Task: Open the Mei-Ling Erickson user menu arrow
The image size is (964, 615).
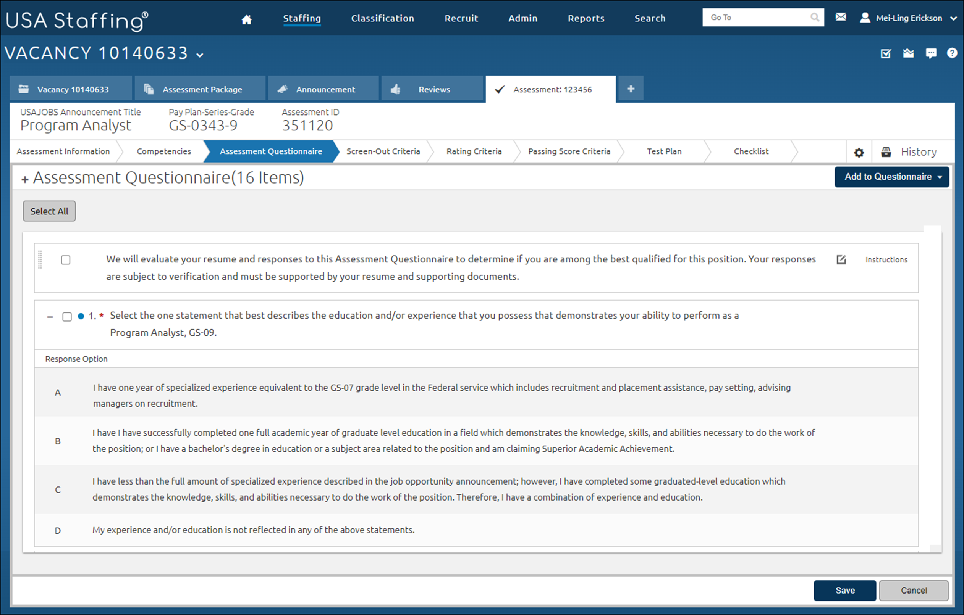Action: click(953, 18)
